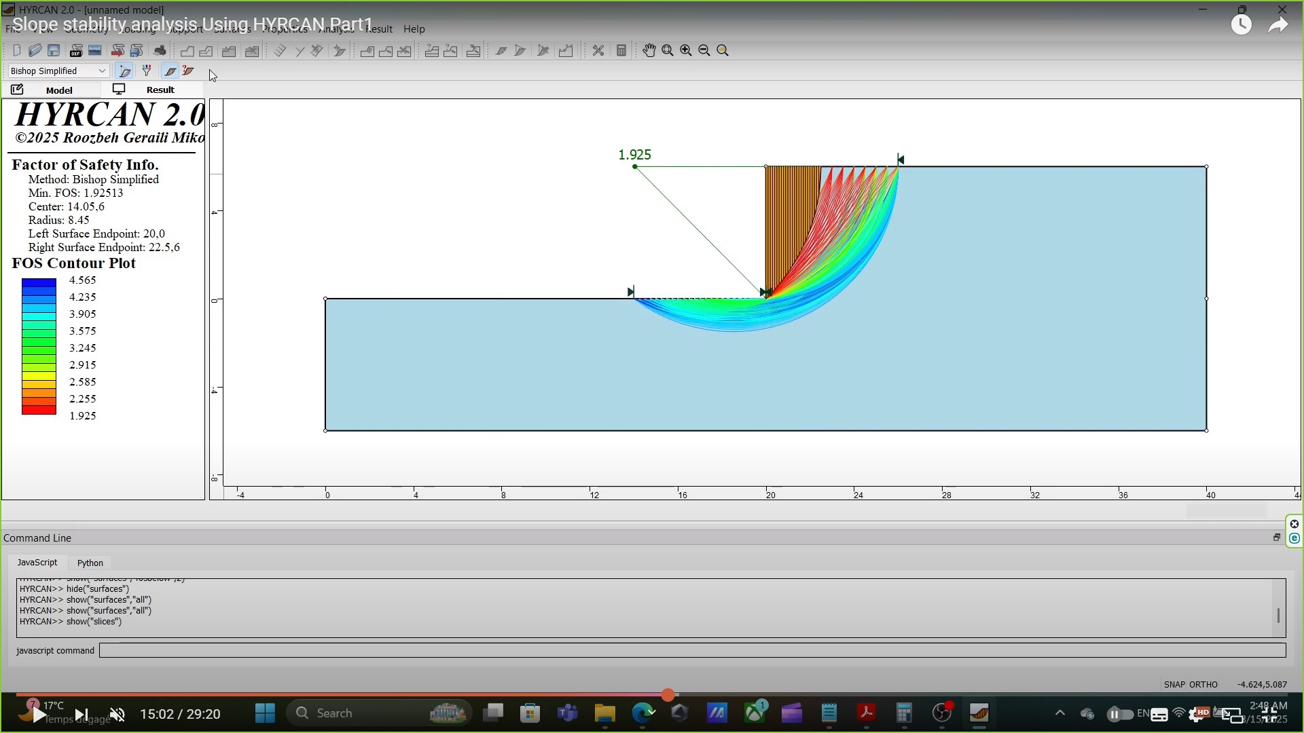Viewport: 1304px width, 733px height.
Task: Click the Zoom window magnifier icon
Action: (x=668, y=50)
